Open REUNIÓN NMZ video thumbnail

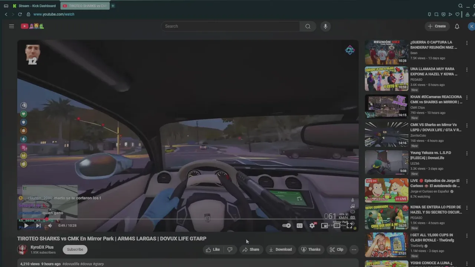(x=386, y=52)
